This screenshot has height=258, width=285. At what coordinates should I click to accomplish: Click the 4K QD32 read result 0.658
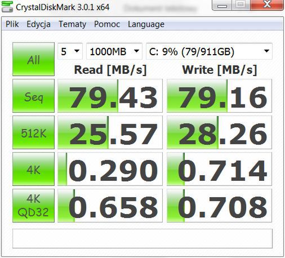click(110, 206)
